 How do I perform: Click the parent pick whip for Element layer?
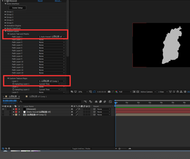[x=95, y=109]
